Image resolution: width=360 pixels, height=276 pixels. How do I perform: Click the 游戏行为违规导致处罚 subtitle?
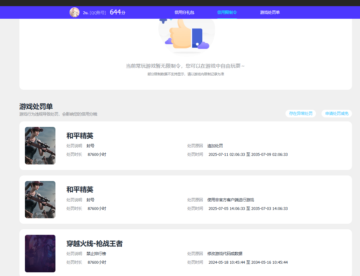click(x=58, y=114)
